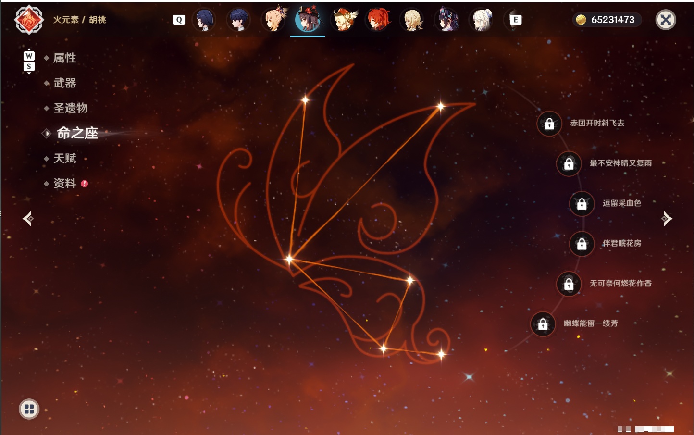Select the second avatar with short dark blue hair
This screenshot has height=435, width=694.
click(239, 20)
